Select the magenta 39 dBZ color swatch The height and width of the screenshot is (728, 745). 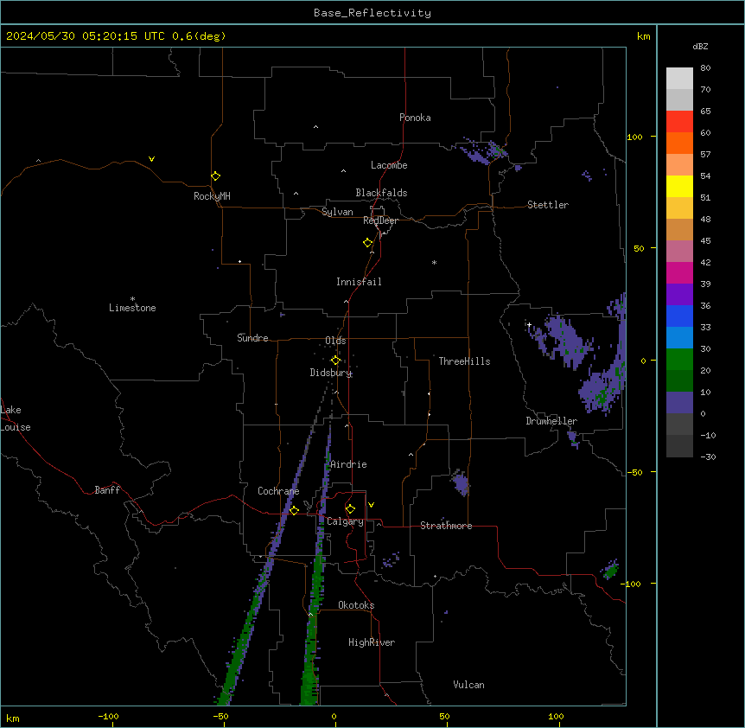pos(679,272)
